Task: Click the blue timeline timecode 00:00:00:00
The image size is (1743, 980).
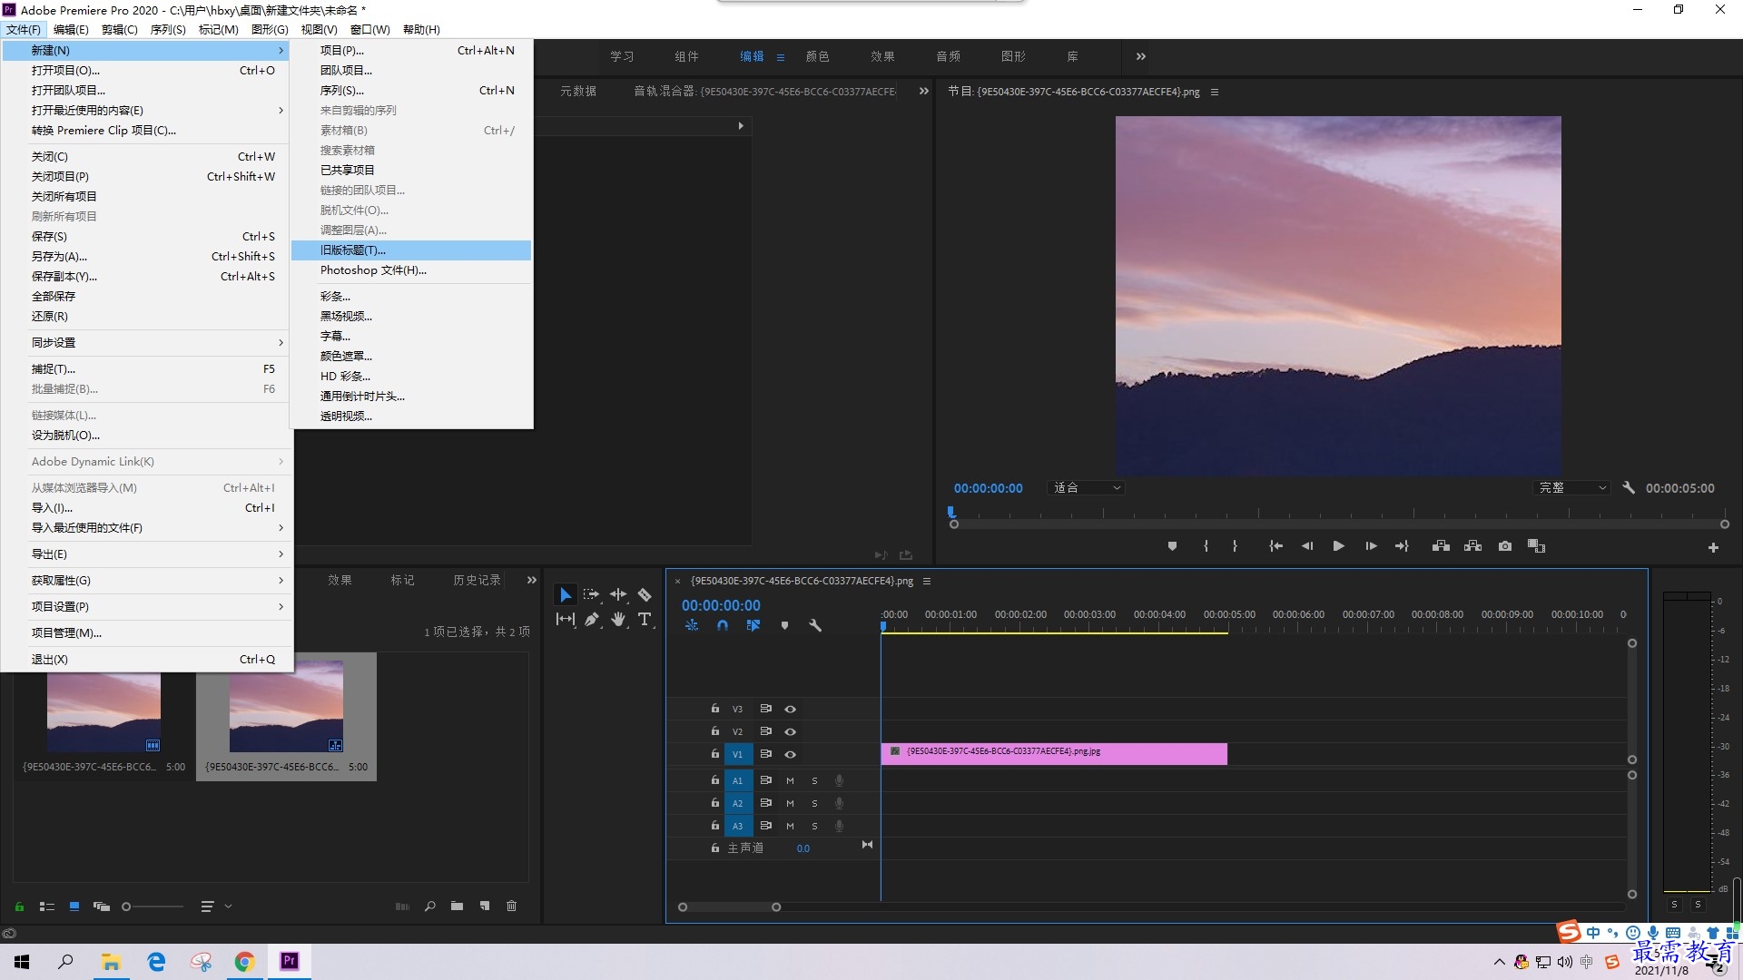Action: pos(721,605)
